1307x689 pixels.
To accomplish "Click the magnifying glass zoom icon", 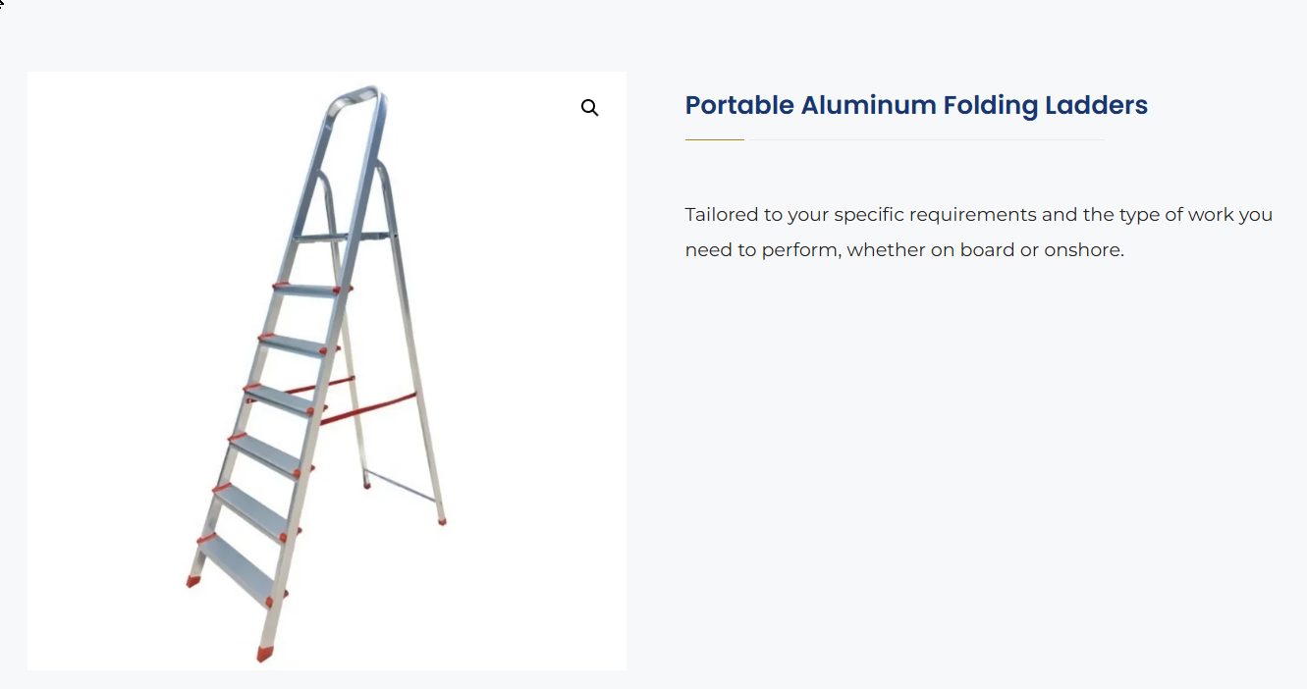I will coord(589,108).
